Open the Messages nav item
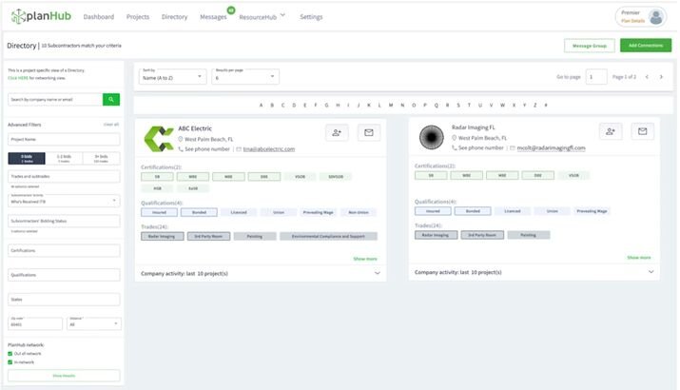The width and height of the screenshot is (680, 390). tap(213, 17)
